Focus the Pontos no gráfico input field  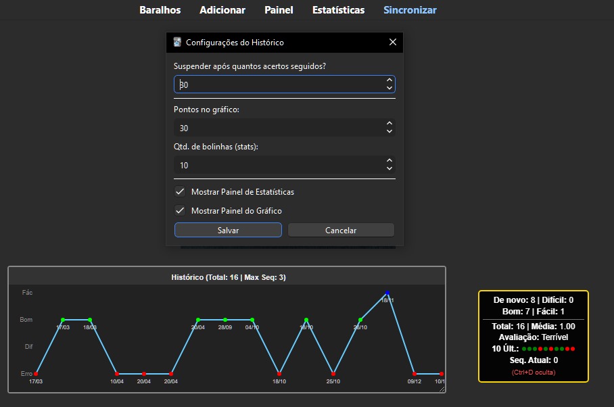click(x=277, y=128)
